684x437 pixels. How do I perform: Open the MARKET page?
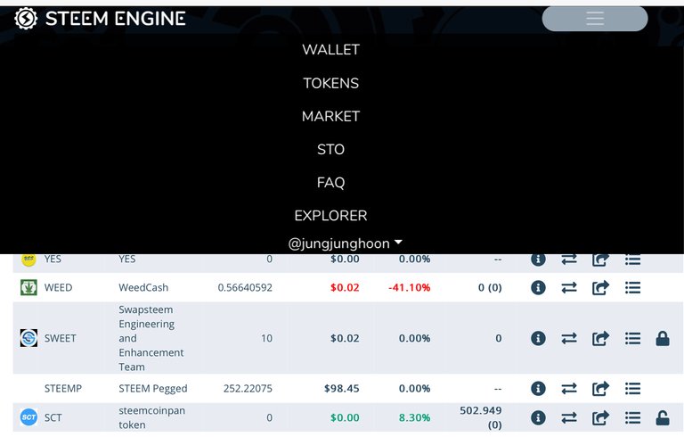330,116
